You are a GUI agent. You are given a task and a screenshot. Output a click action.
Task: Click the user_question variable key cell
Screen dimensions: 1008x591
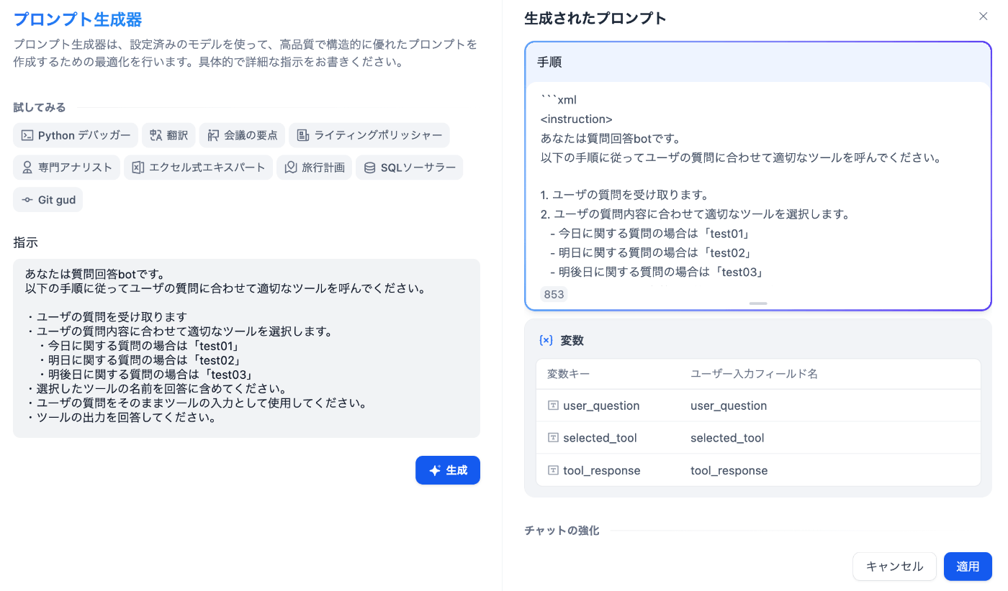point(601,406)
